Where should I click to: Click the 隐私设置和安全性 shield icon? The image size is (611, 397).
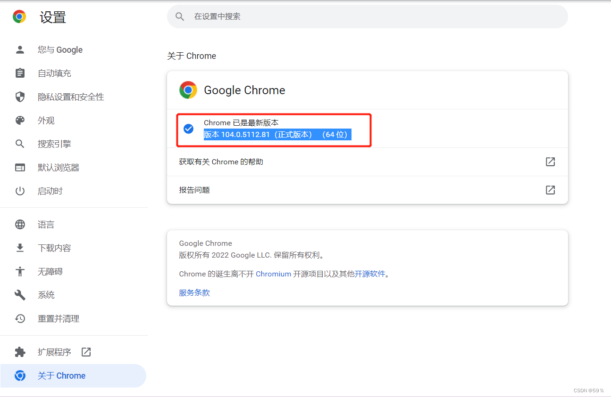[x=20, y=97]
